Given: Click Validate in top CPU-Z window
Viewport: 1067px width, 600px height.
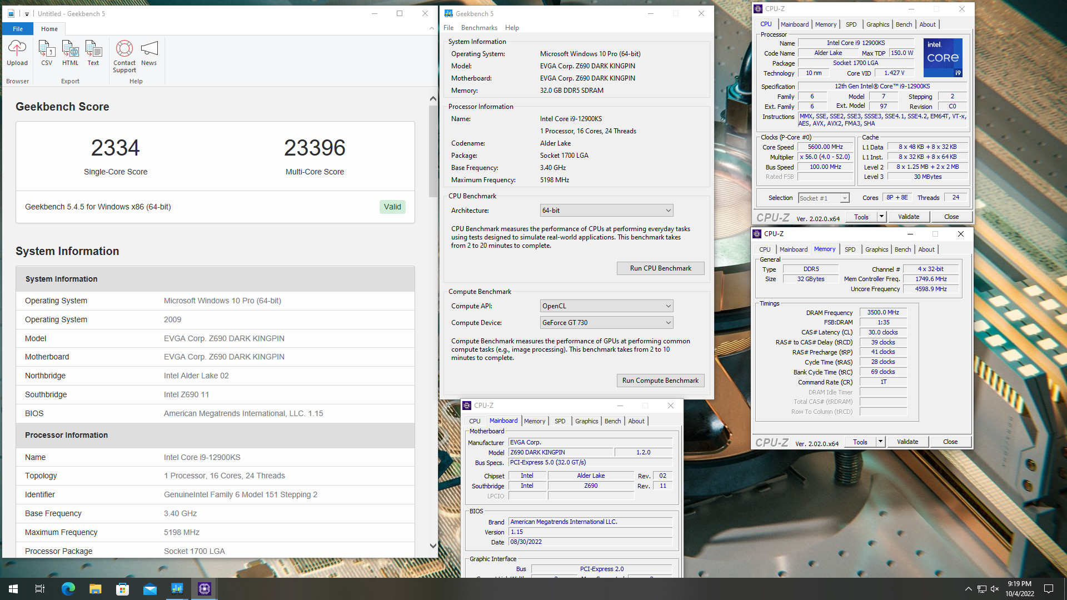Looking at the screenshot, I should 909,217.
